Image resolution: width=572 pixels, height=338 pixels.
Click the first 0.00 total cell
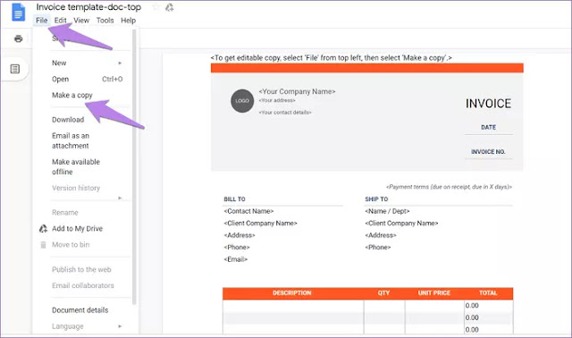click(489, 306)
